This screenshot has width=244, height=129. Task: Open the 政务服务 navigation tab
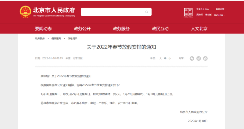(x=121, y=29)
